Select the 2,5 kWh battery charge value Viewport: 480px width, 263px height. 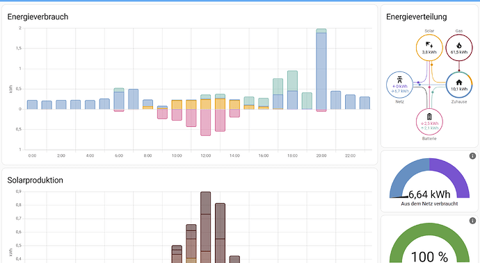429,124
